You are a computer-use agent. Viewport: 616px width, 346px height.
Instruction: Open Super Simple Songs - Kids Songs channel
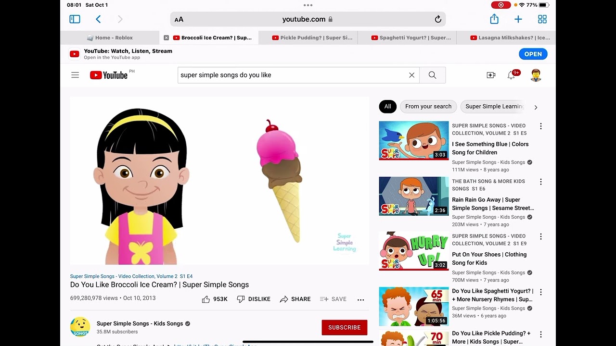point(140,323)
